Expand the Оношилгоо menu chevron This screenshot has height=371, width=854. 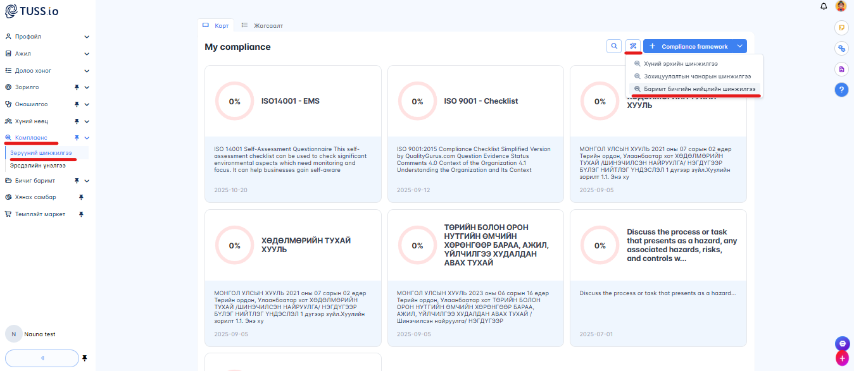(87, 104)
